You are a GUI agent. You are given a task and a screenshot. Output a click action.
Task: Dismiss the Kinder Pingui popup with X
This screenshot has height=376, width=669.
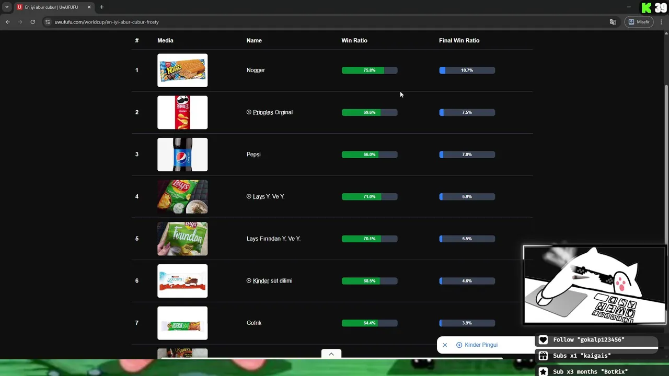445,345
